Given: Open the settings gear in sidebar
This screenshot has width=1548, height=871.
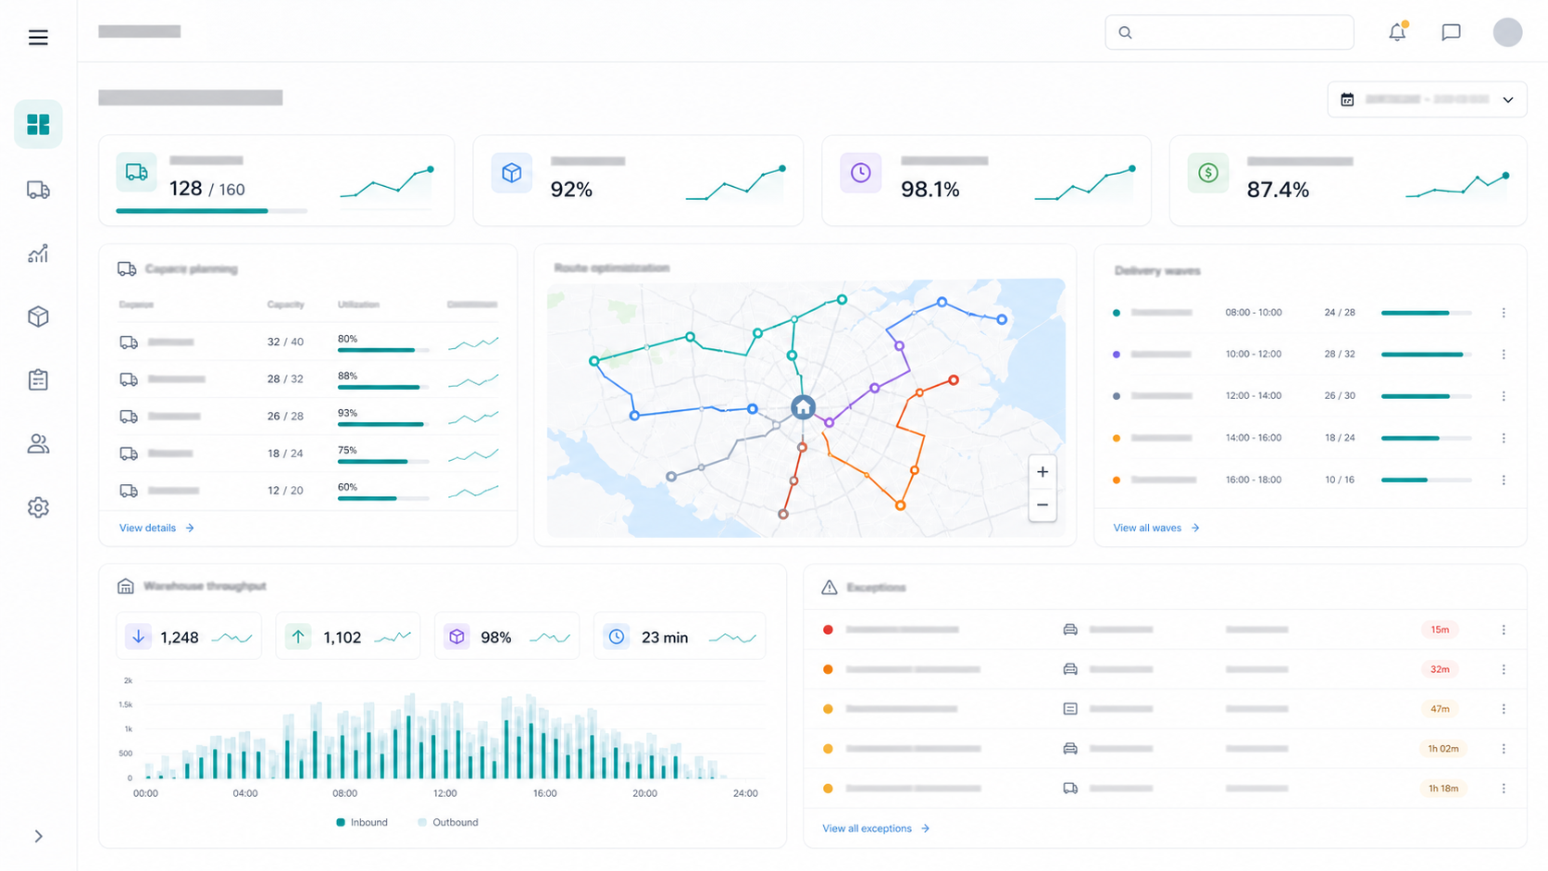Looking at the screenshot, I should pos(38,507).
